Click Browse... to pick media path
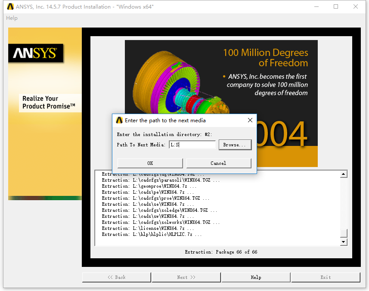 [235, 145]
